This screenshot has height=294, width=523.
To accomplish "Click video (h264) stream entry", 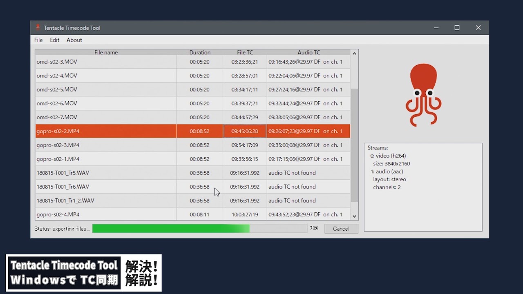I will pos(388,156).
